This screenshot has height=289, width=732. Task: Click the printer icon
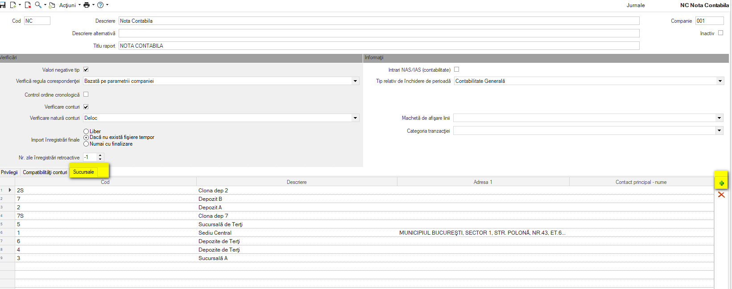pos(87,5)
